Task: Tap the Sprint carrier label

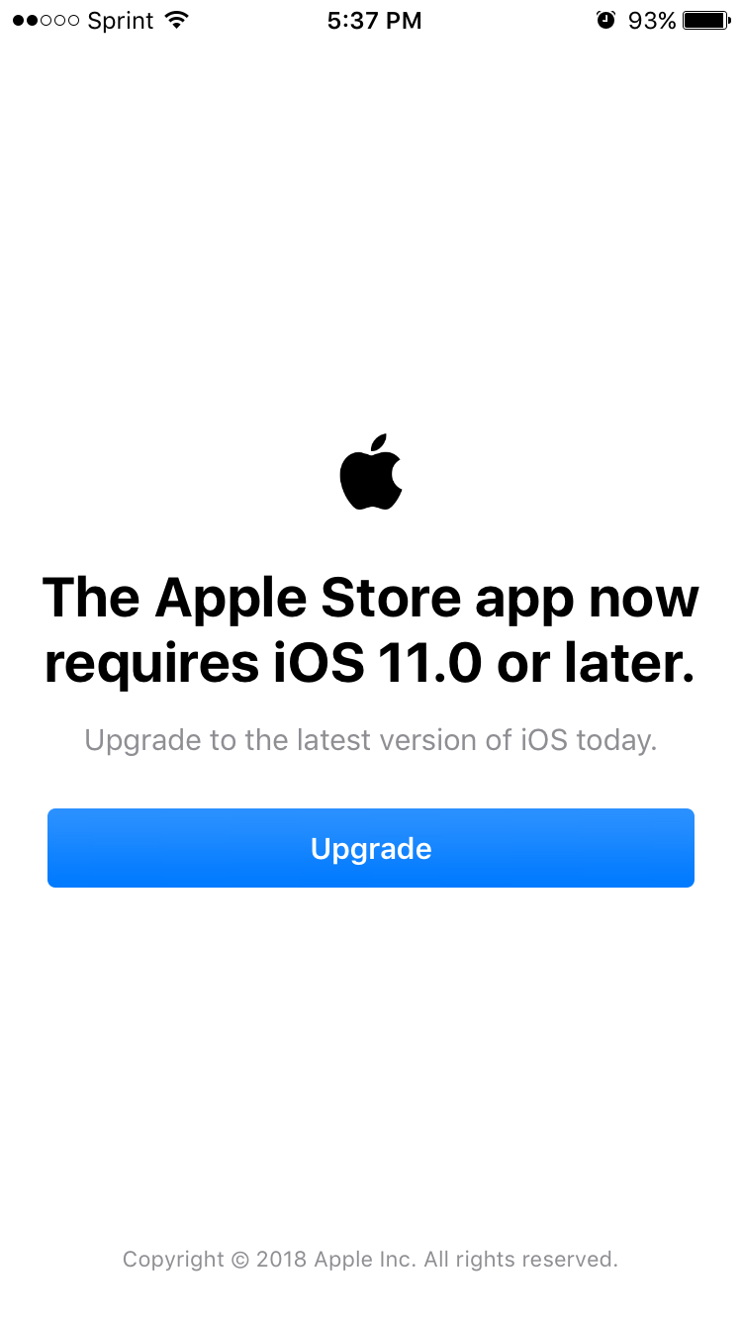Action: [x=121, y=21]
